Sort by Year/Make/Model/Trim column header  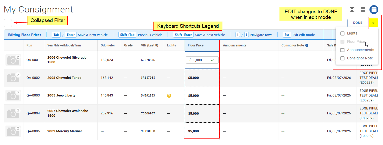coord(64,45)
